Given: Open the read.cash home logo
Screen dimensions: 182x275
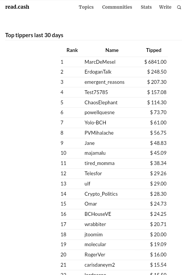Looking at the screenshot, I should pos(17,7).
